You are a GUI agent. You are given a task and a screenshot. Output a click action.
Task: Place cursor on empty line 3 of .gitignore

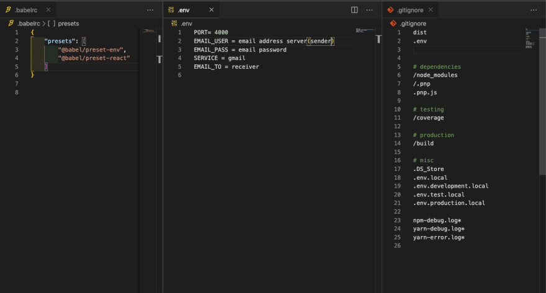(468, 50)
